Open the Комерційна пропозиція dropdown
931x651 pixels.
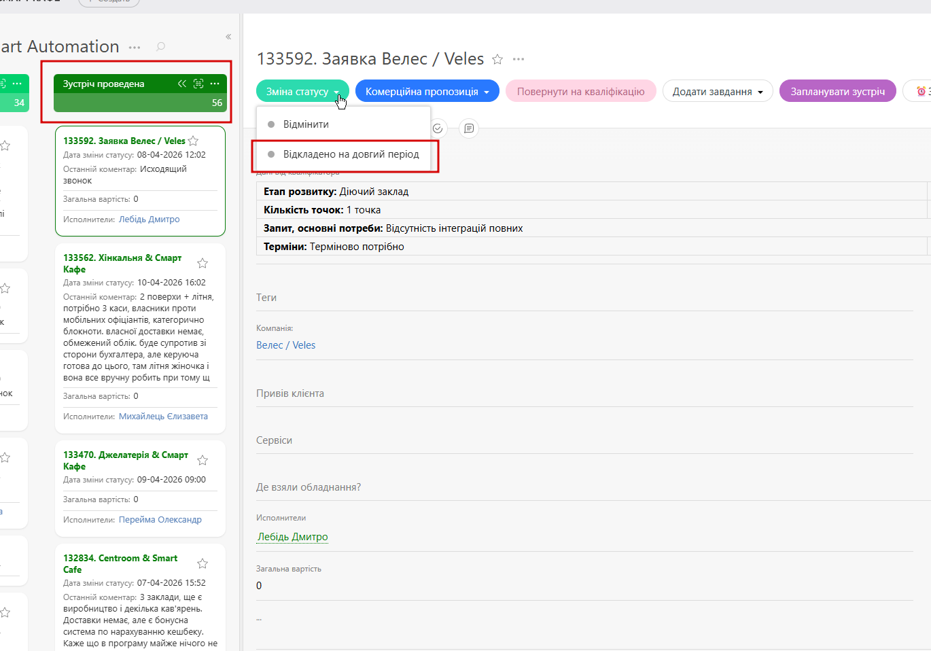tap(427, 92)
